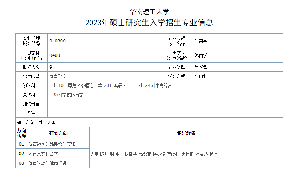Select 体育人文社会学 direction
This screenshot has height=176, width=289.
tap(43, 154)
